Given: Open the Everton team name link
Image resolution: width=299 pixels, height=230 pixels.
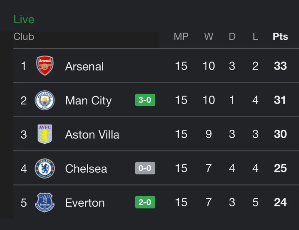Looking at the screenshot, I should point(85,203).
